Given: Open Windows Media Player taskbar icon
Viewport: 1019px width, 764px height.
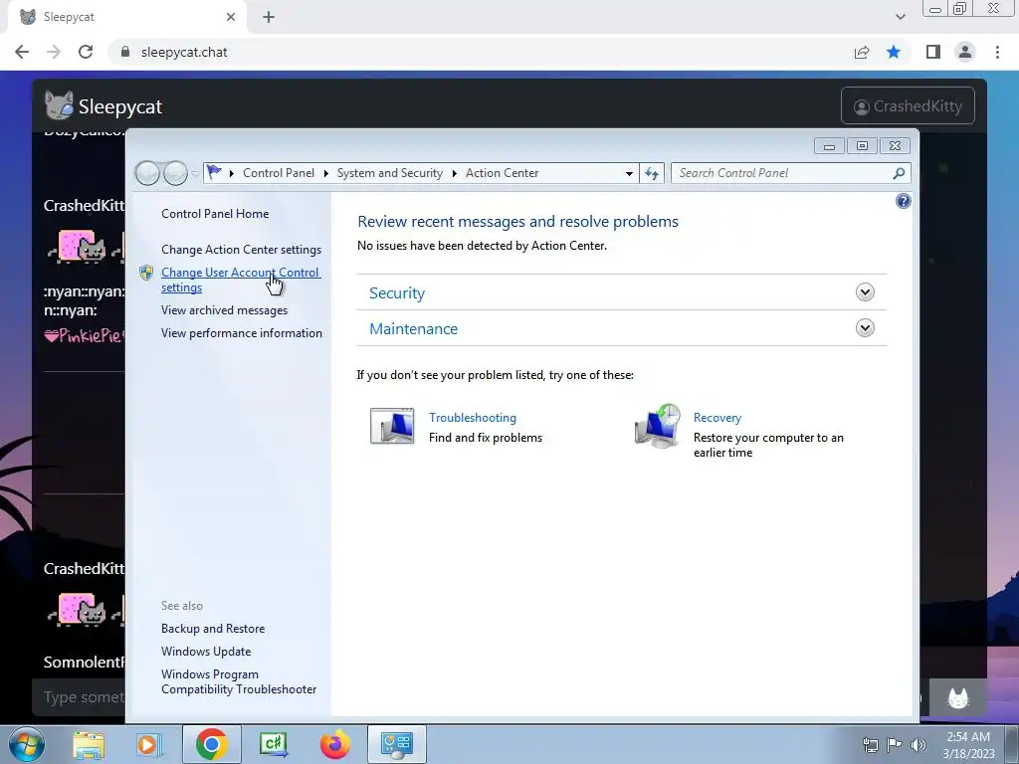Looking at the screenshot, I should (x=148, y=744).
